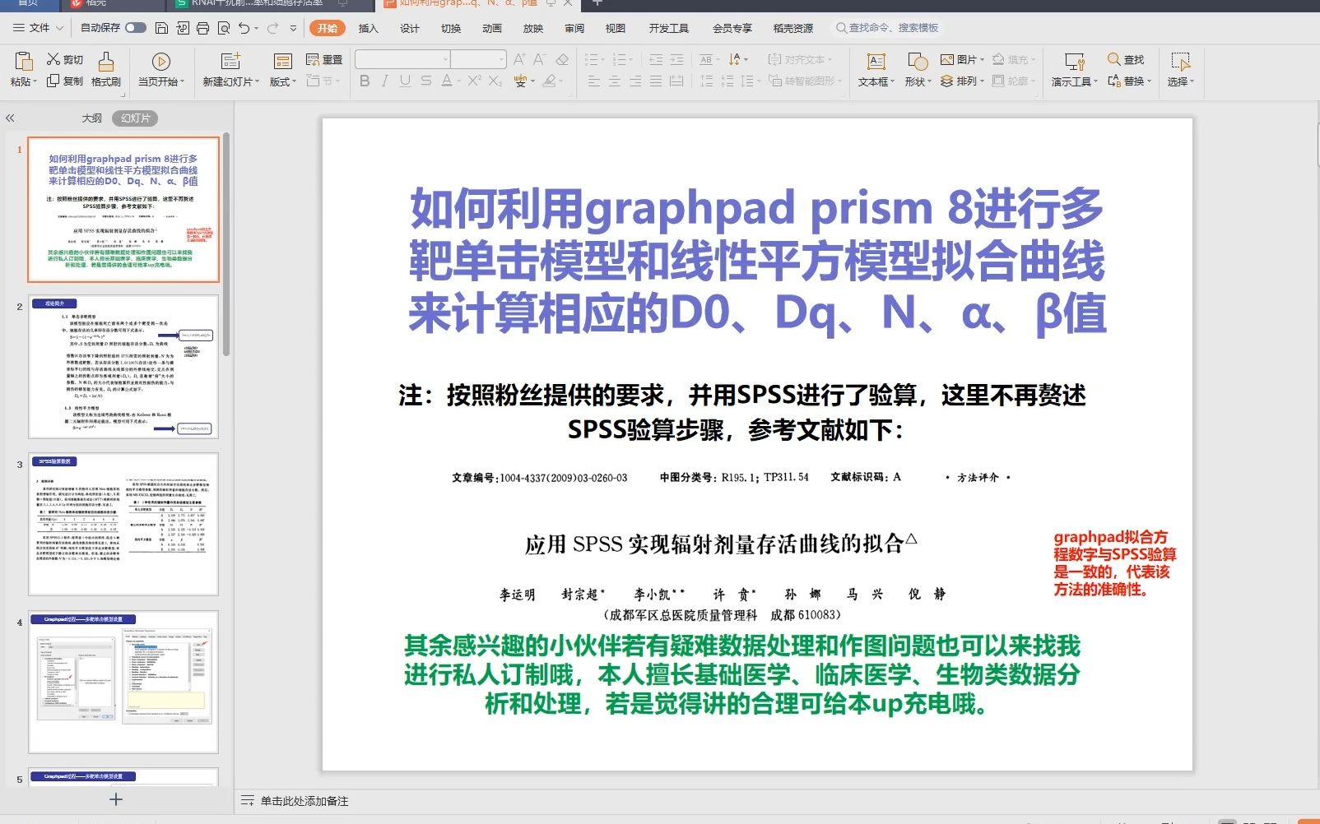Increase font size with the A+ icon
The width and height of the screenshot is (1320, 824).
click(x=519, y=59)
